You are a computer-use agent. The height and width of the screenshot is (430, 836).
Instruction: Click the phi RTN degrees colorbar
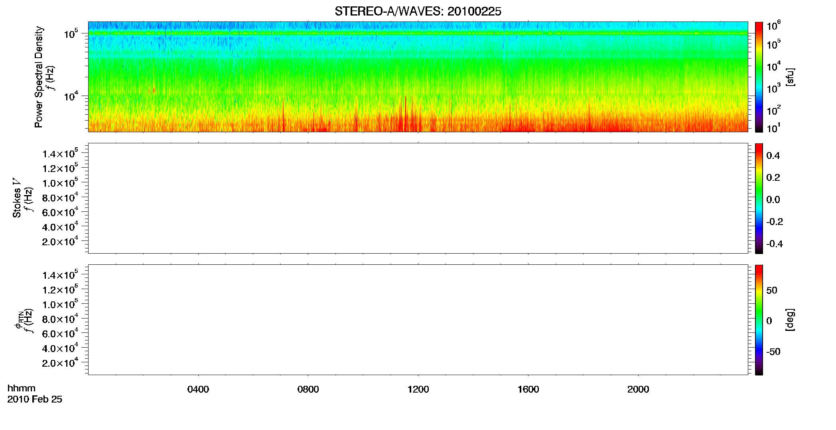759,319
